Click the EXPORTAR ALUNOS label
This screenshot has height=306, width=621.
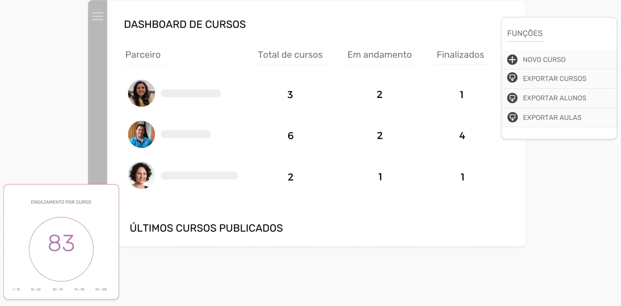pos(554,98)
